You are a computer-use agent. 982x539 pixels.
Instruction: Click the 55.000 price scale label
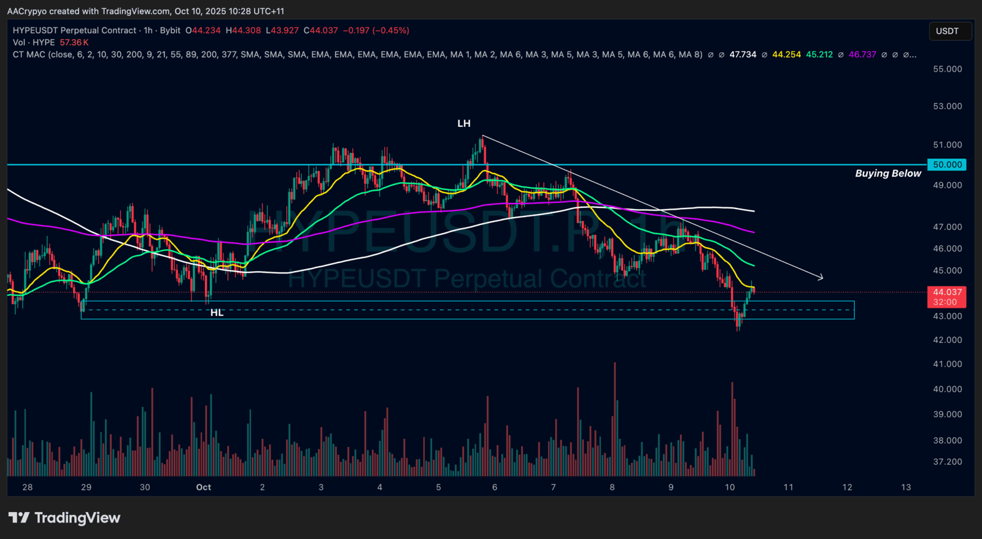[x=947, y=69]
